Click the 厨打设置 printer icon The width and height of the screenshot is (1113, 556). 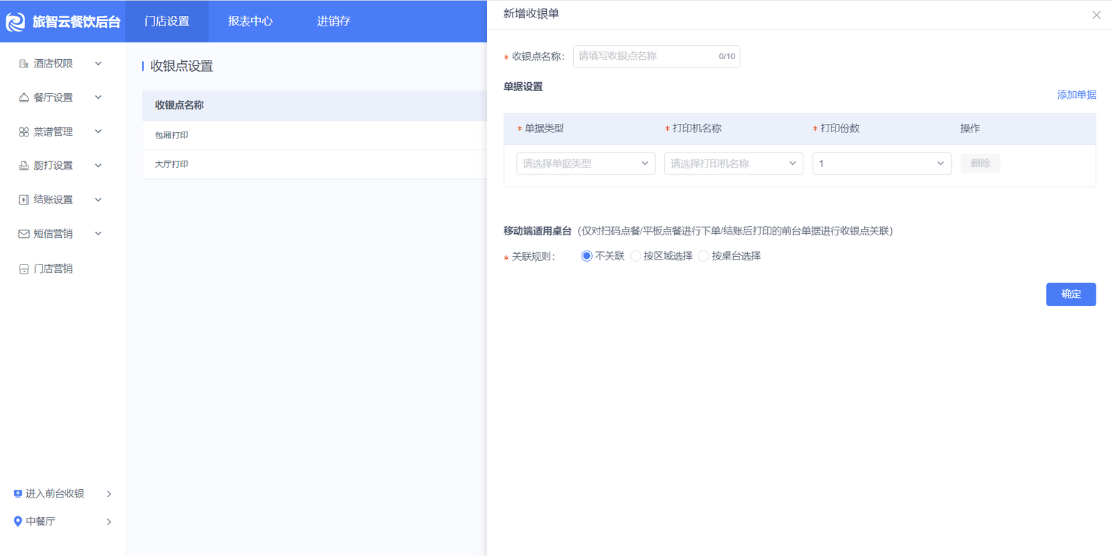[24, 166]
